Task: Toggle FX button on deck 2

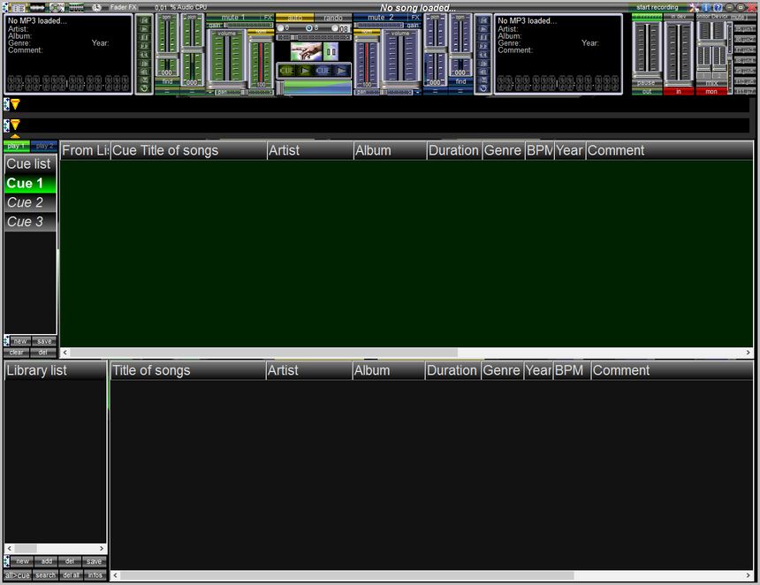Action: coord(414,18)
